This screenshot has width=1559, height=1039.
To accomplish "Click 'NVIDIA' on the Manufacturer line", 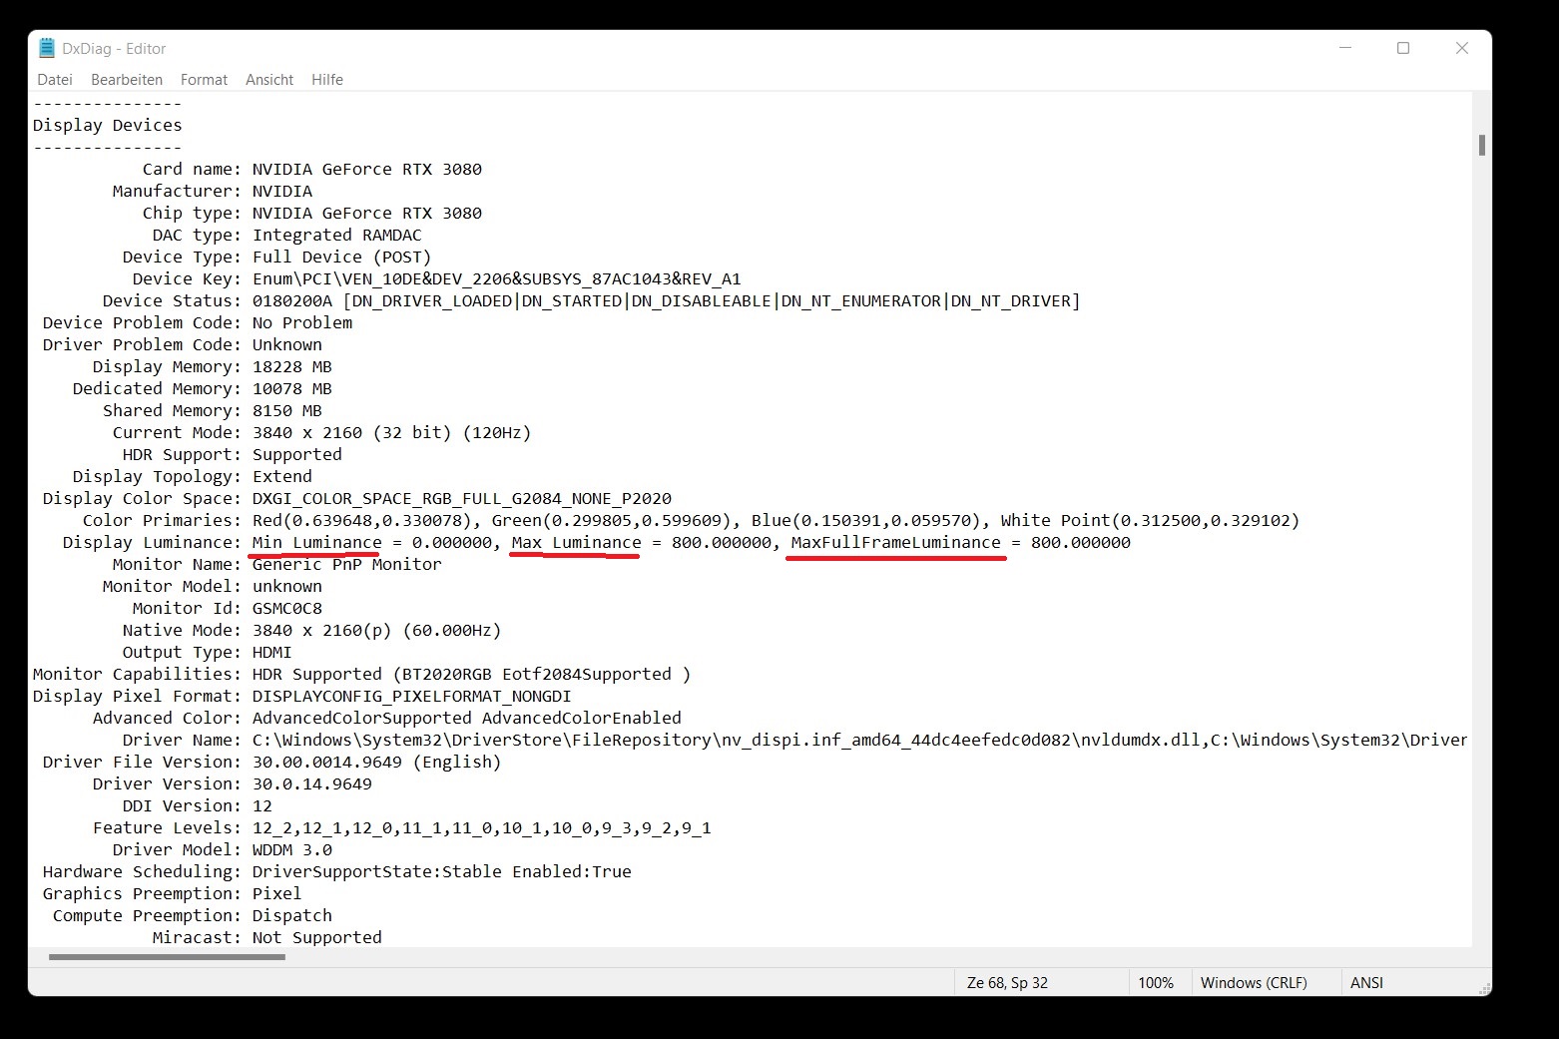I will [x=282, y=191].
